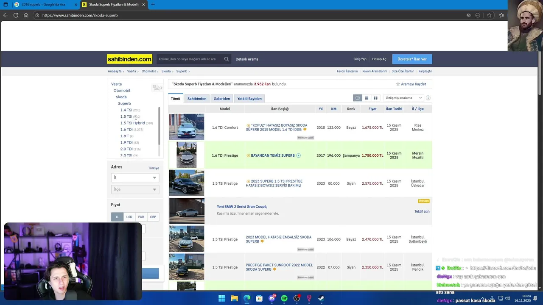The image size is (543, 305).
Task: Click Favori İlanlarım link
Action: point(347,71)
